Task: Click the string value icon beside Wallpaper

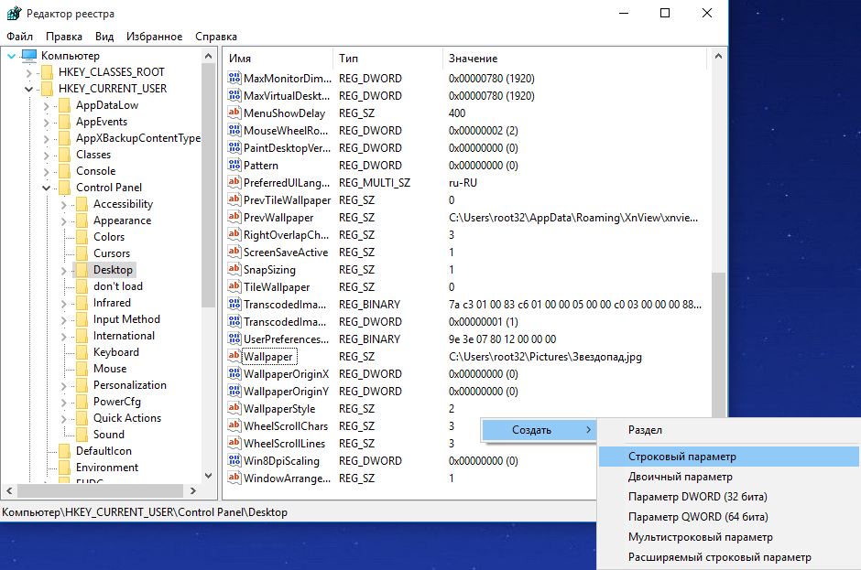Action: (234, 357)
